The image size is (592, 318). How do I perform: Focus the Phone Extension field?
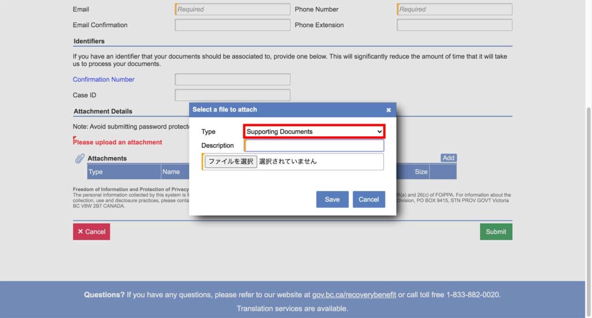pyautogui.click(x=454, y=25)
